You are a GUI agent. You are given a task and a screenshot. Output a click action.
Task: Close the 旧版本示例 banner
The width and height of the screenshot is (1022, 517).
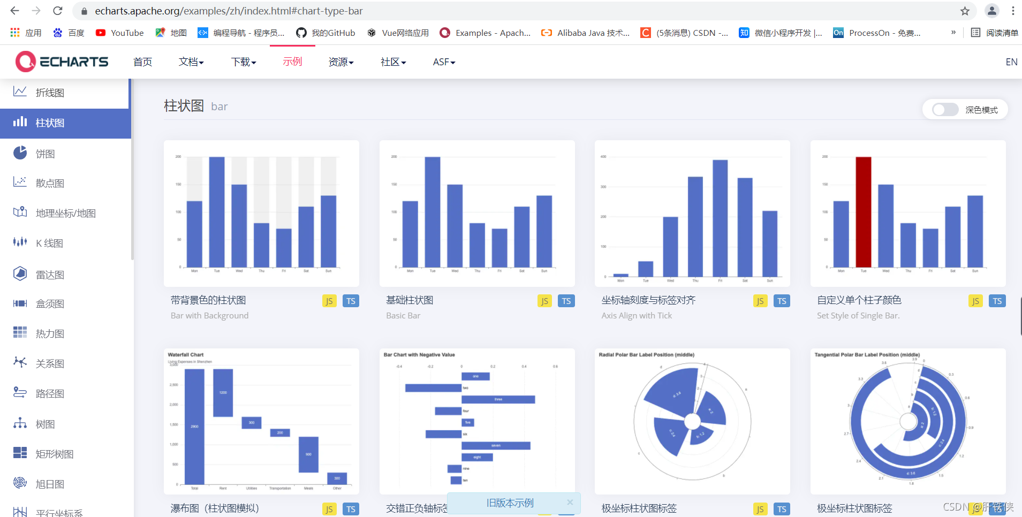[570, 502]
